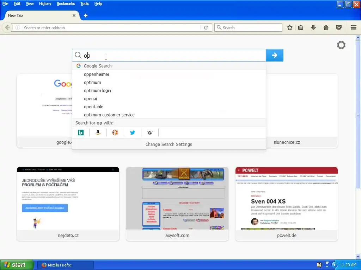Click the page scrollbar up arrow

pyautogui.click(x=358, y=38)
